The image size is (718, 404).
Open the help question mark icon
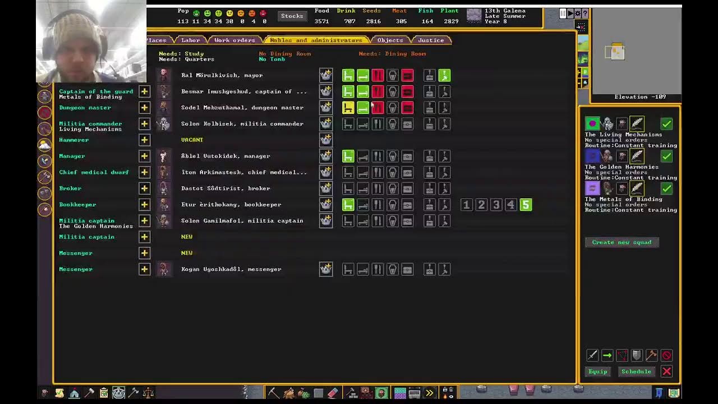(x=585, y=13)
